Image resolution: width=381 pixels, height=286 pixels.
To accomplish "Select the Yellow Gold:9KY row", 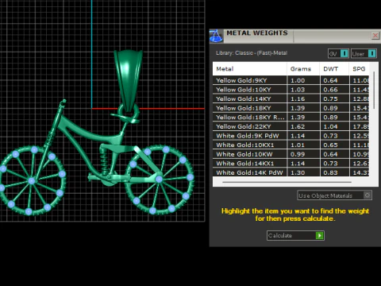I will (x=291, y=80).
